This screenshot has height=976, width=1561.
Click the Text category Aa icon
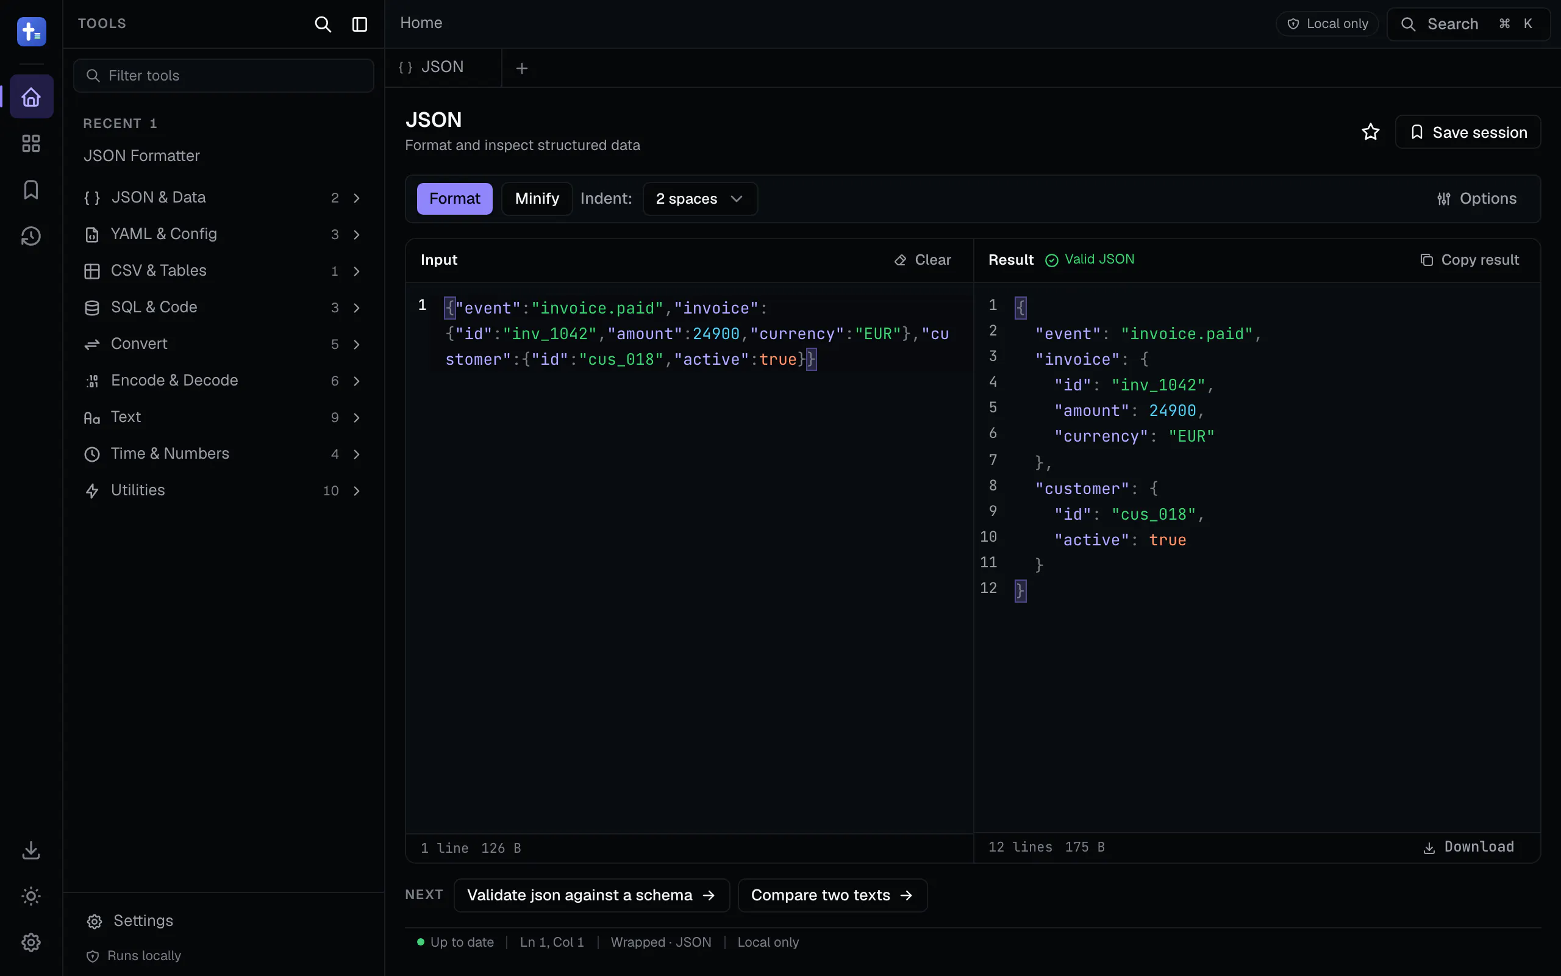tap(92, 418)
